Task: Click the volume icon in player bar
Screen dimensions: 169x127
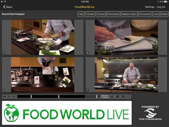Action: click(112, 97)
